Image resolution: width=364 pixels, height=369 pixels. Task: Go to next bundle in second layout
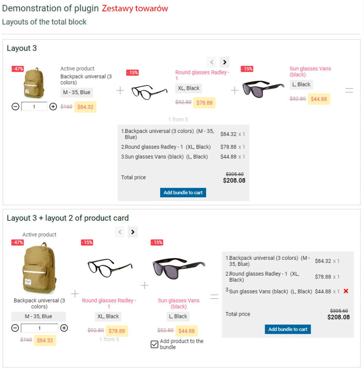[x=133, y=232]
